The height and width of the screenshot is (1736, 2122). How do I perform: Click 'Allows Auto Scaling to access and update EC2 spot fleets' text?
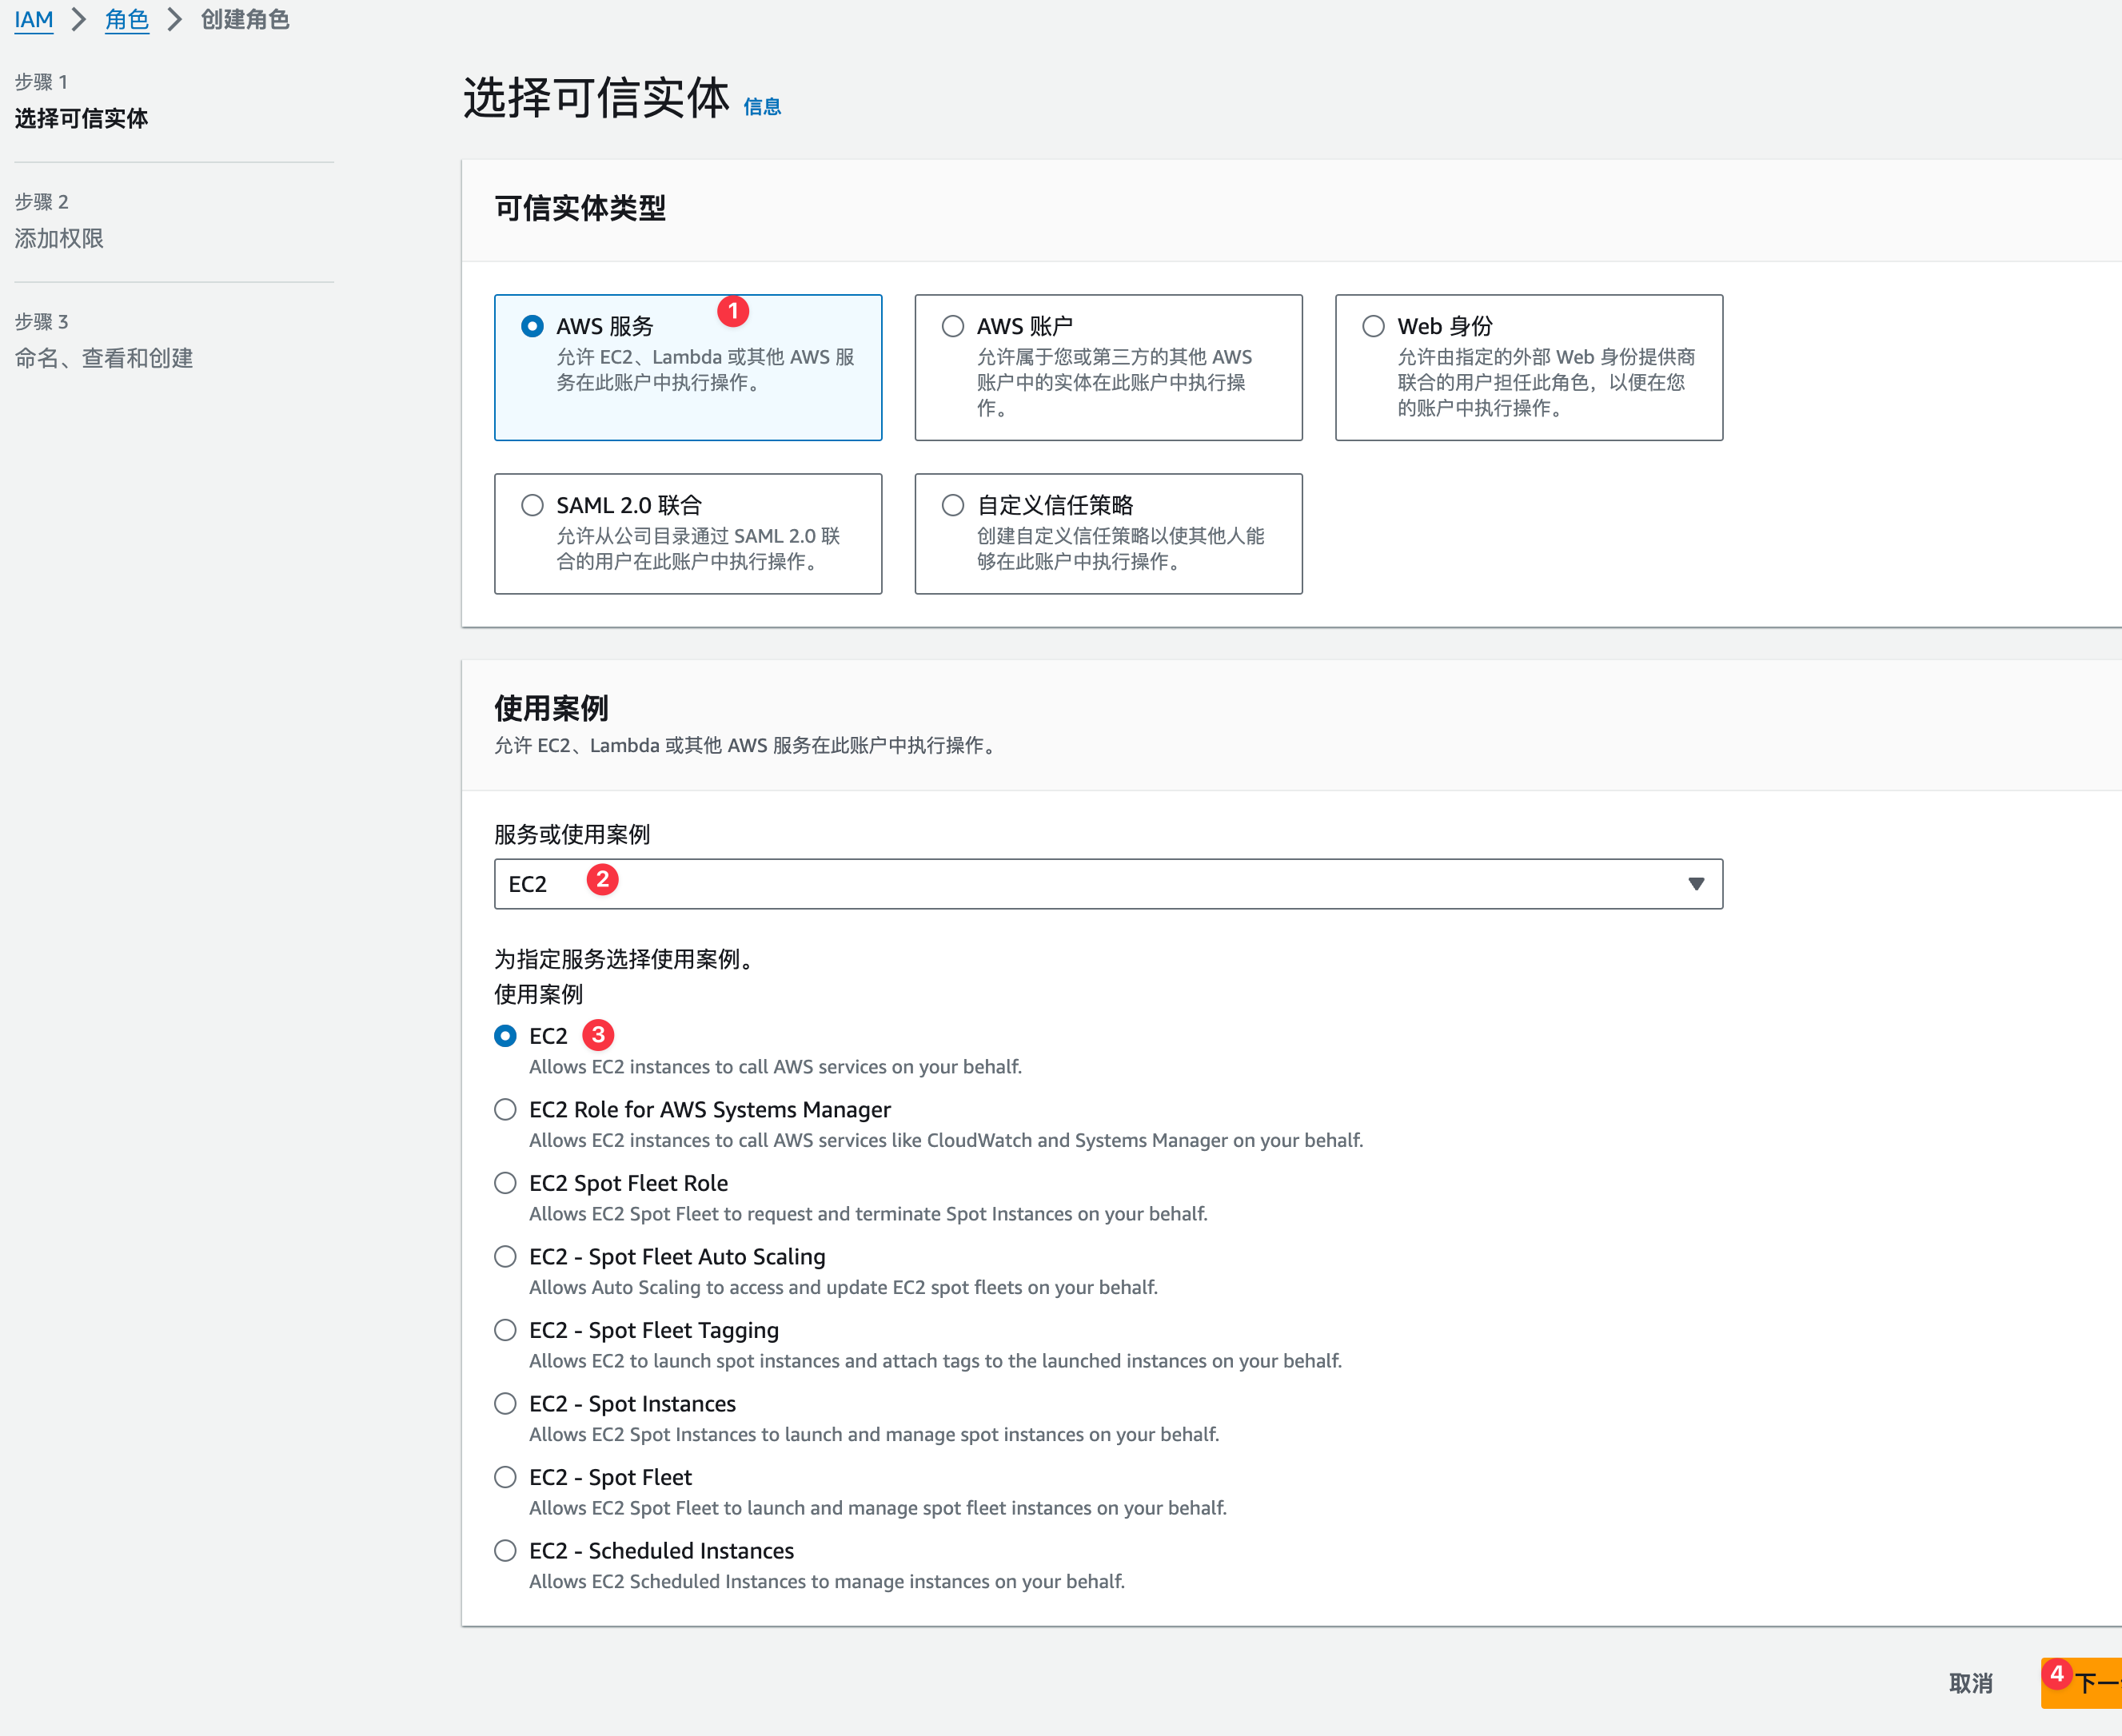pos(844,1288)
